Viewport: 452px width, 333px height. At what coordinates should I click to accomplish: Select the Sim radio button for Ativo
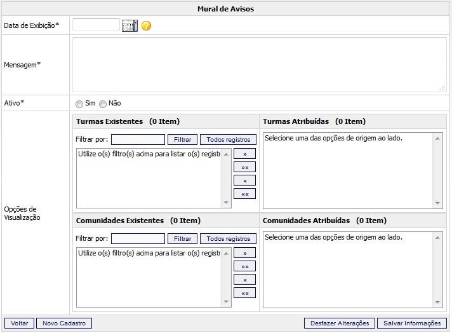coord(79,104)
